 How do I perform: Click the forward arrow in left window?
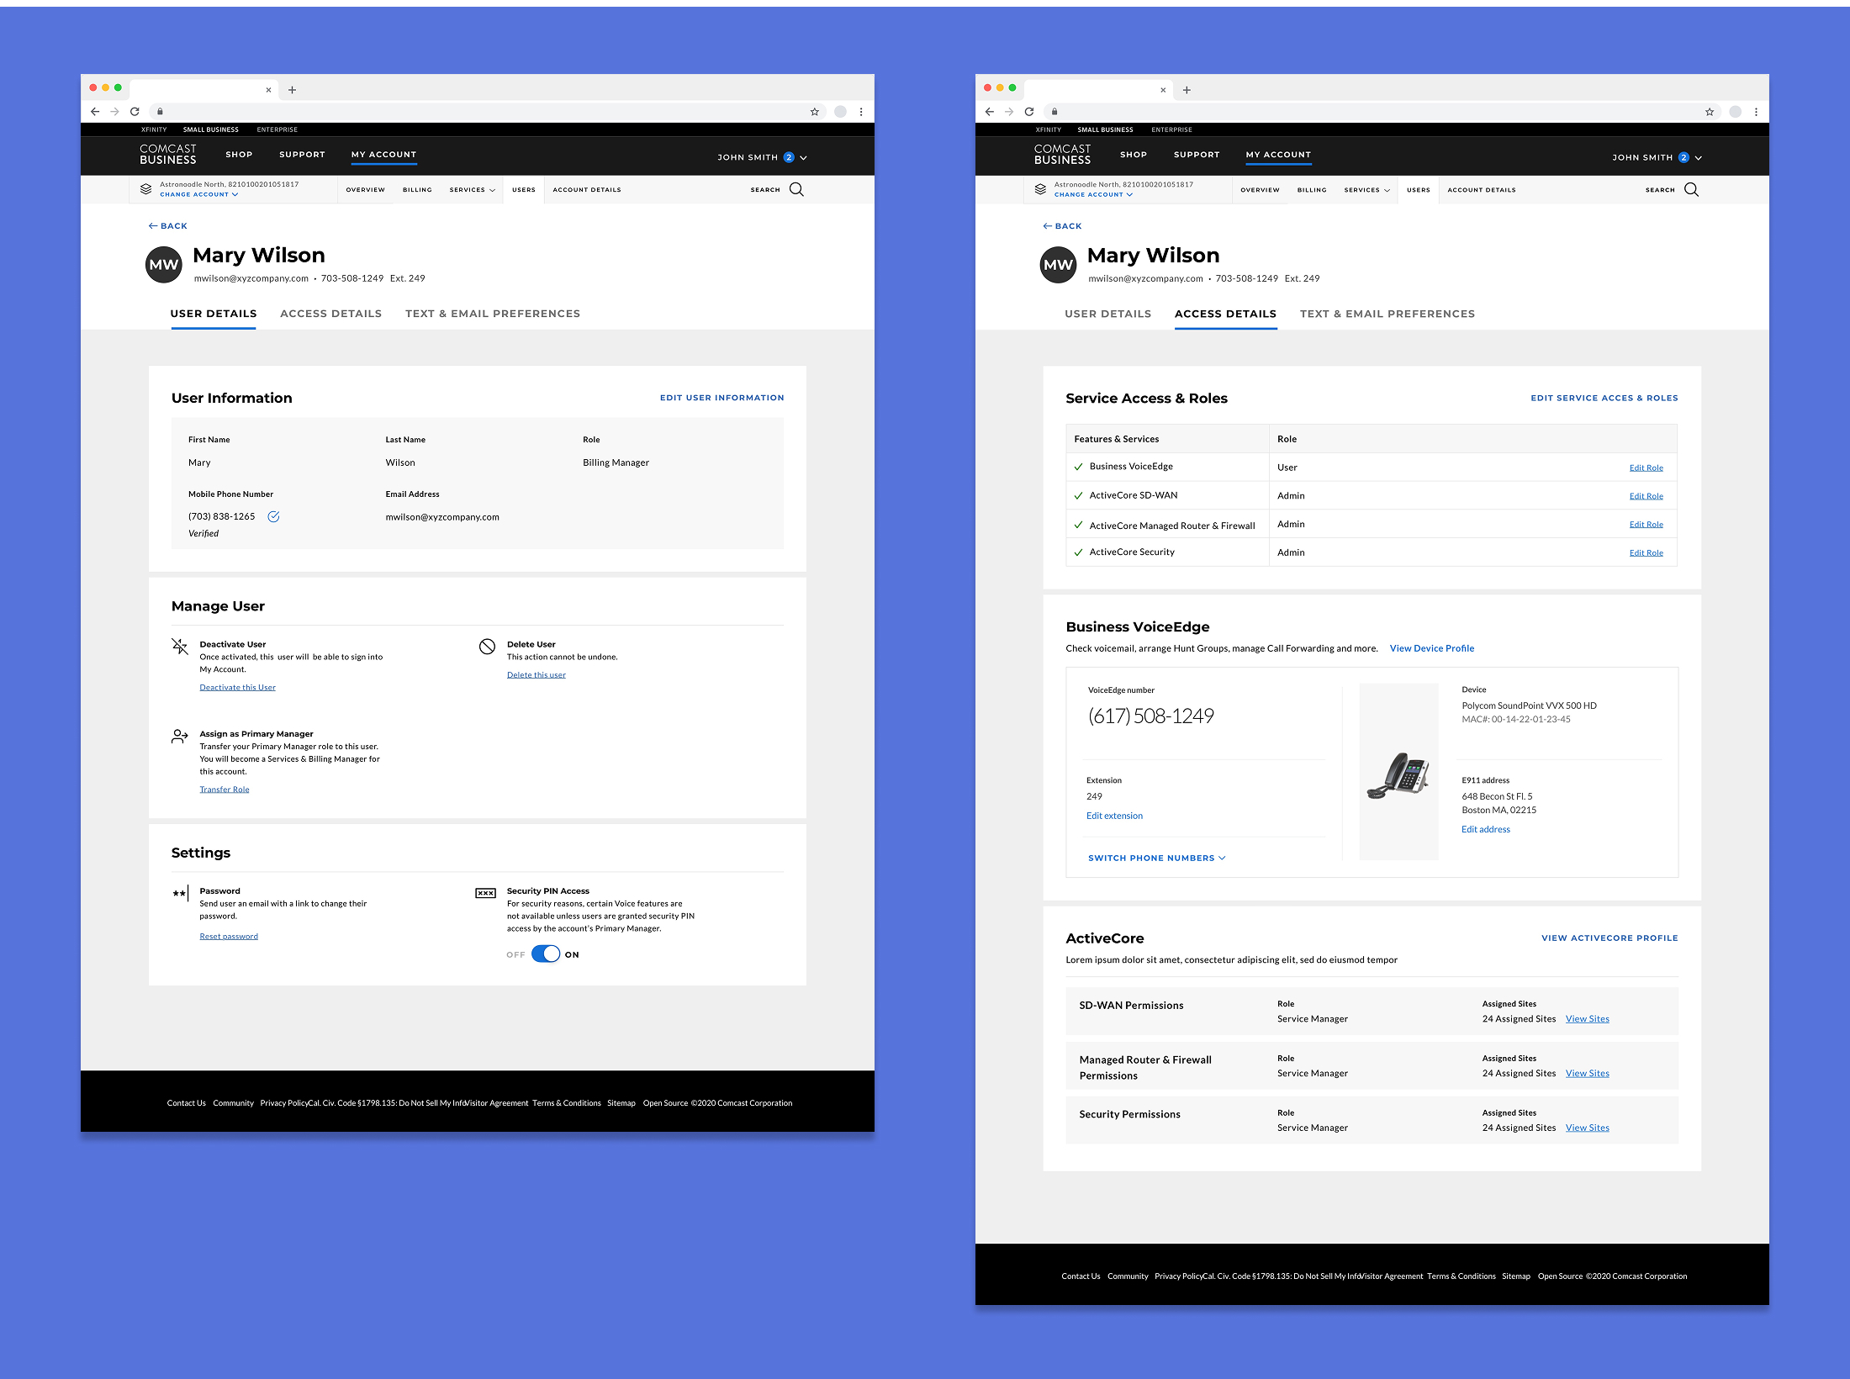[114, 111]
